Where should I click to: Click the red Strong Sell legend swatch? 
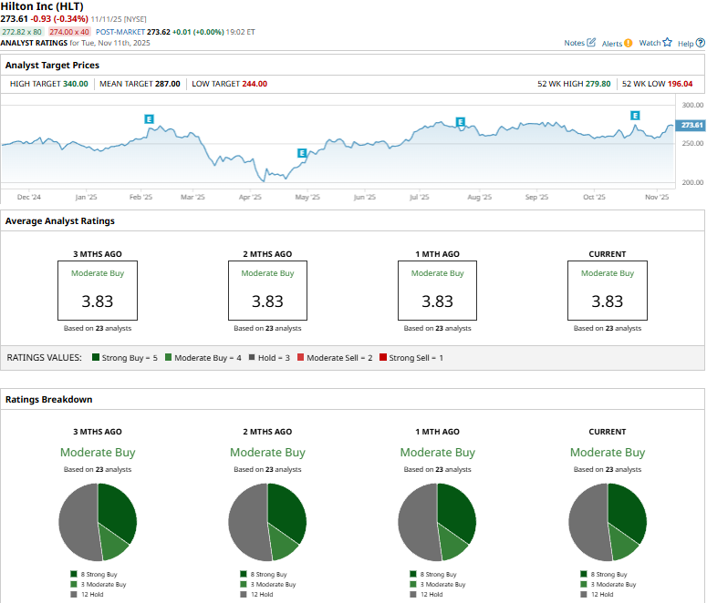(x=383, y=358)
